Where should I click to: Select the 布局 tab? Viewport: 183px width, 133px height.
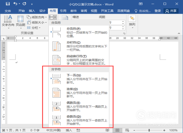tap(53, 11)
